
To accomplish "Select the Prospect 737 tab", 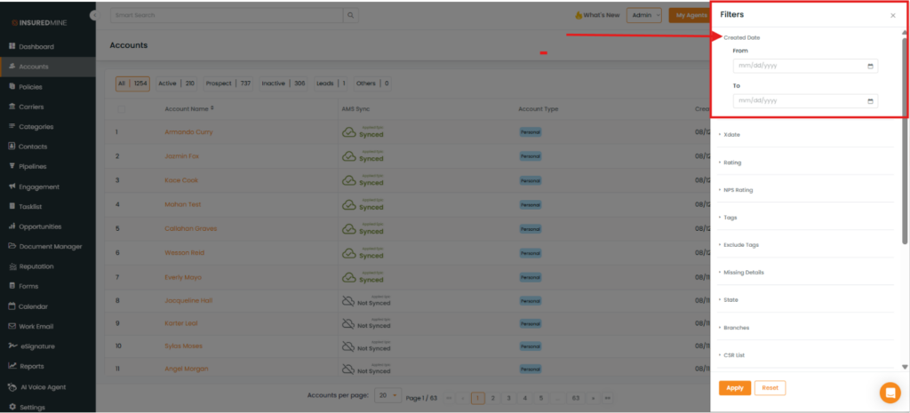I will point(228,83).
